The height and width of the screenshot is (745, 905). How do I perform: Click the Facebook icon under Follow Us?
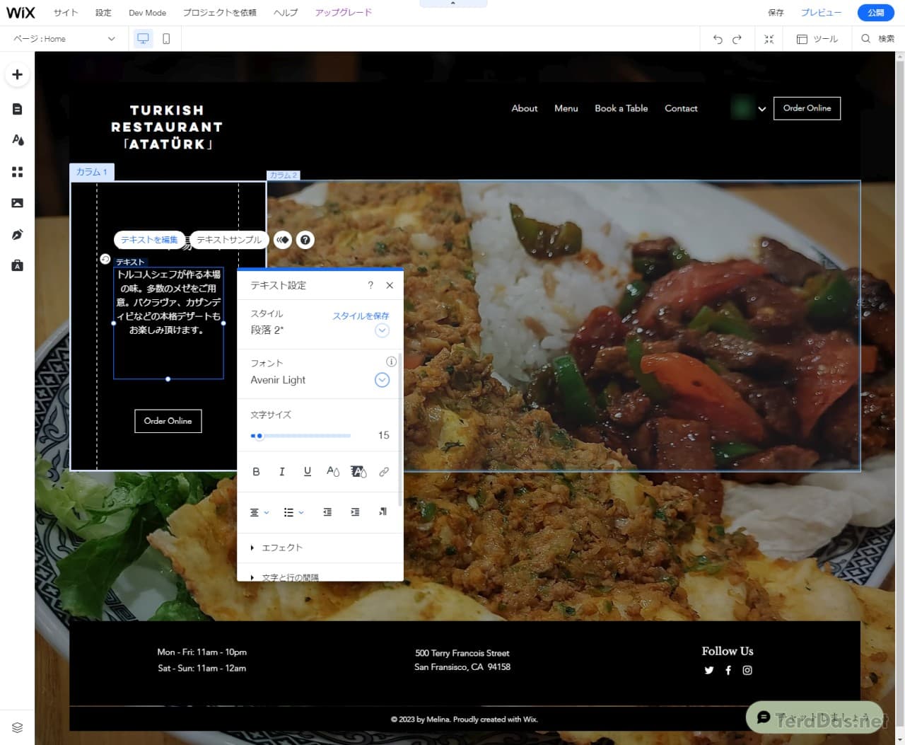728,670
